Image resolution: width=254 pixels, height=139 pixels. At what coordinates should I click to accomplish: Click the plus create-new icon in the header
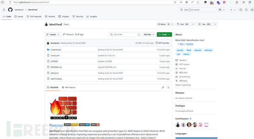(x=231, y=10)
